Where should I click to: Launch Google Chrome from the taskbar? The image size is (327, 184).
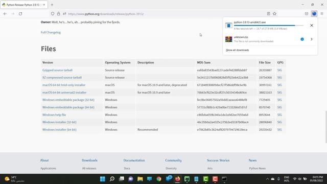[159, 179]
